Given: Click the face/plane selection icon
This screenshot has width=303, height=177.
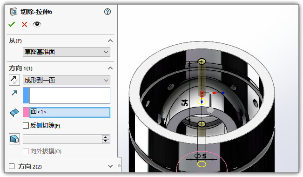Looking at the screenshot, I should pyautogui.click(x=14, y=112).
